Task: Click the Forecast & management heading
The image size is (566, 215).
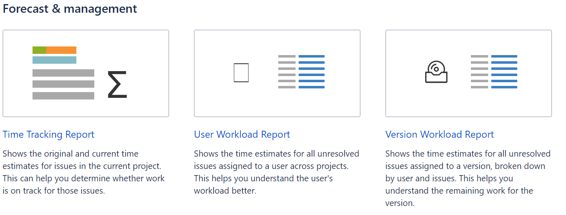Action: [70, 9]
